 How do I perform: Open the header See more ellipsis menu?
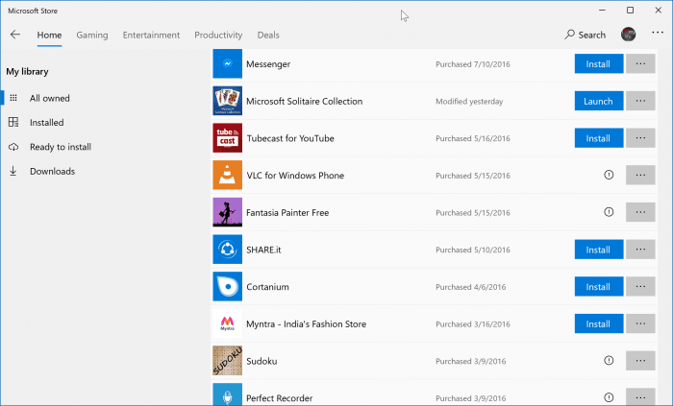point(658,33)
